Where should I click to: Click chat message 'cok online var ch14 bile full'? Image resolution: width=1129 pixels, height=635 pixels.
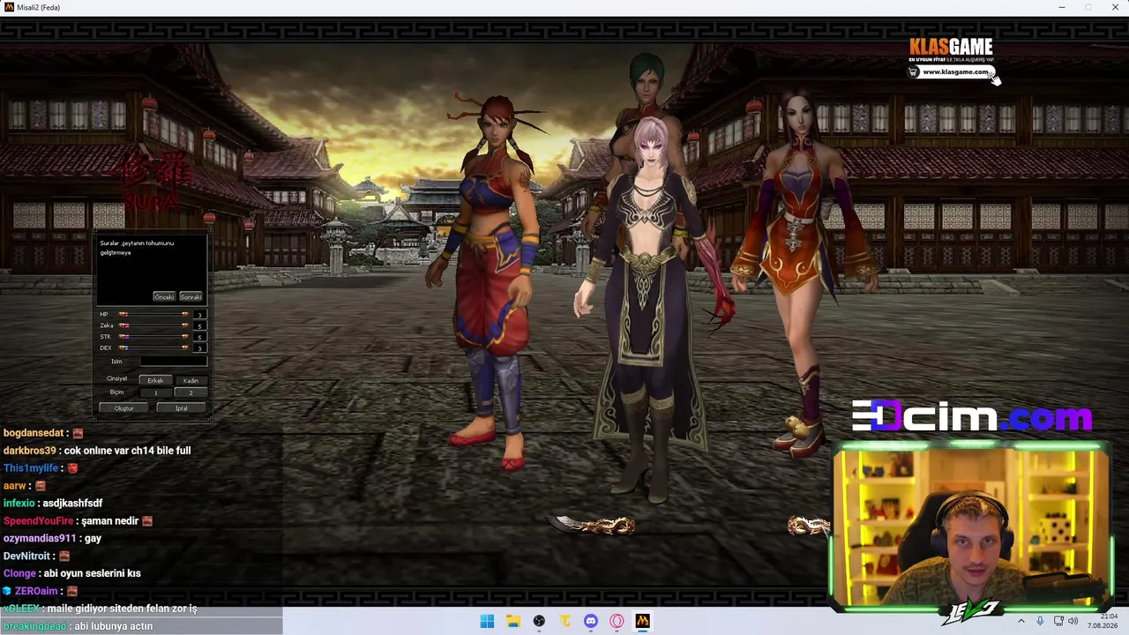pos(127,451)
